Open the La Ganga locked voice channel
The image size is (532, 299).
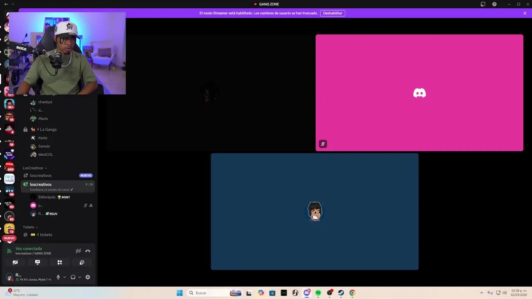58,130
